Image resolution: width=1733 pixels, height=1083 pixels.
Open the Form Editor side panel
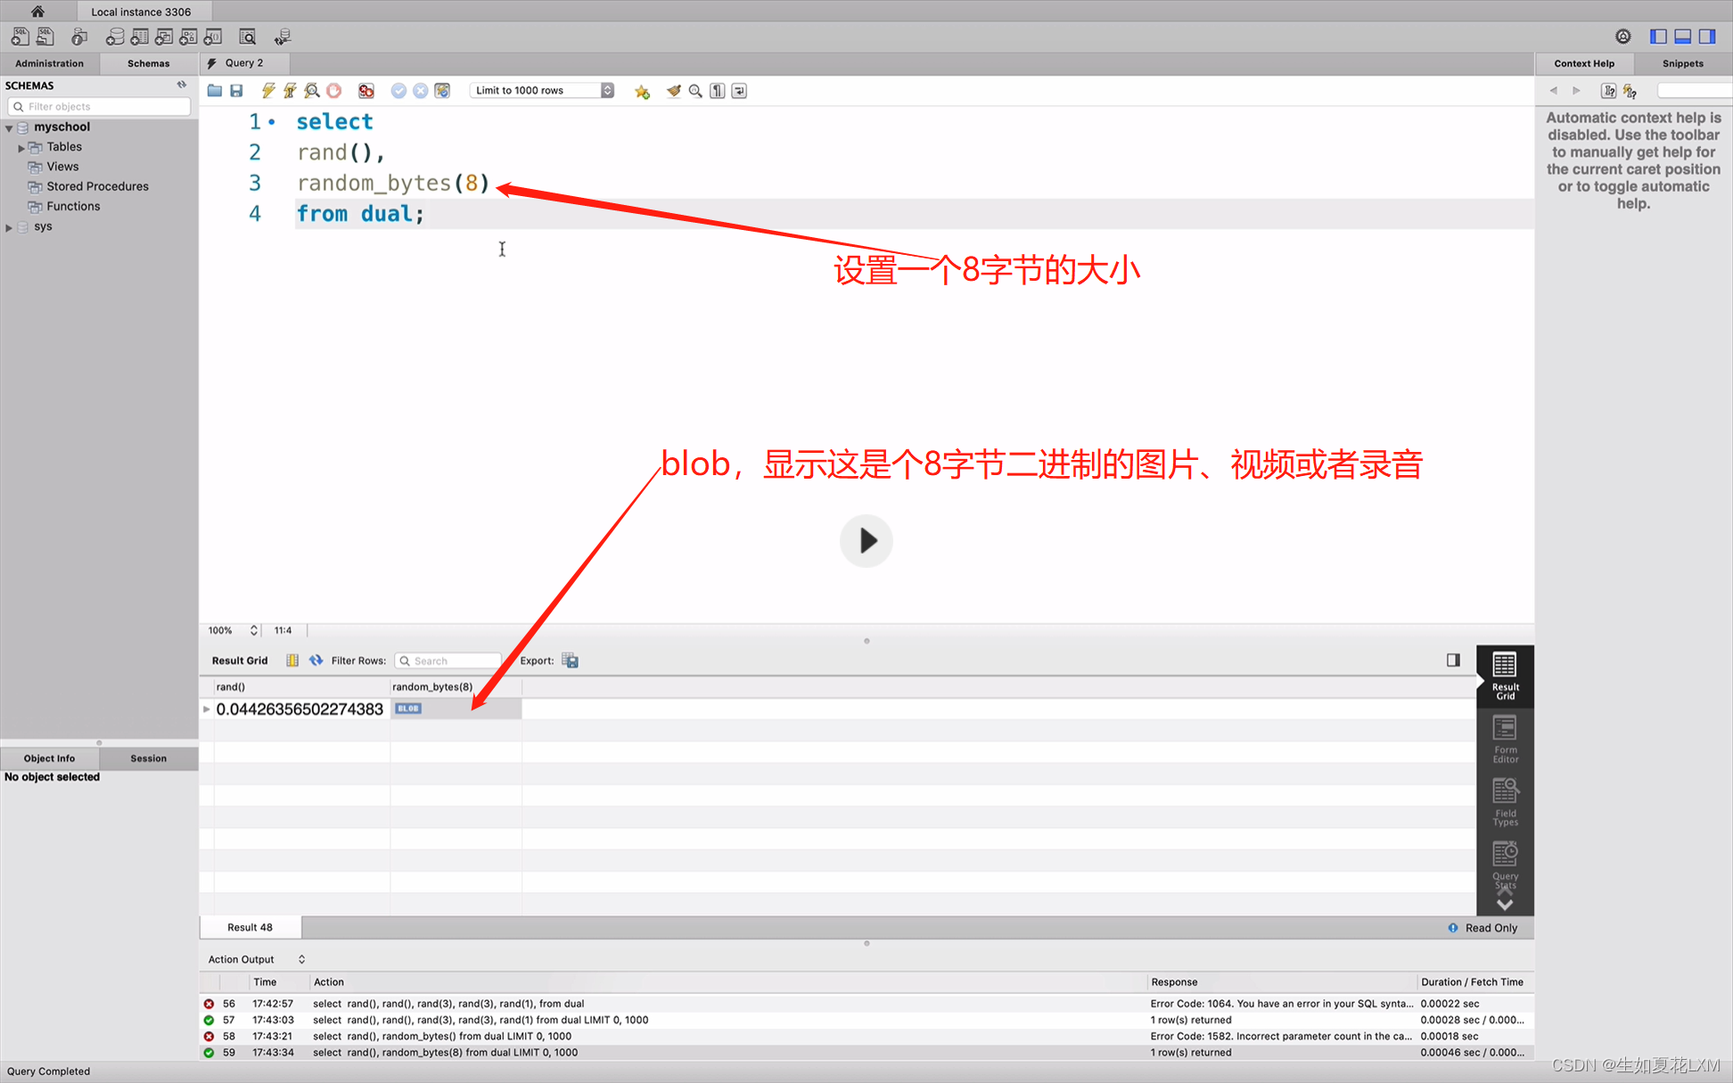(1505, 740)
